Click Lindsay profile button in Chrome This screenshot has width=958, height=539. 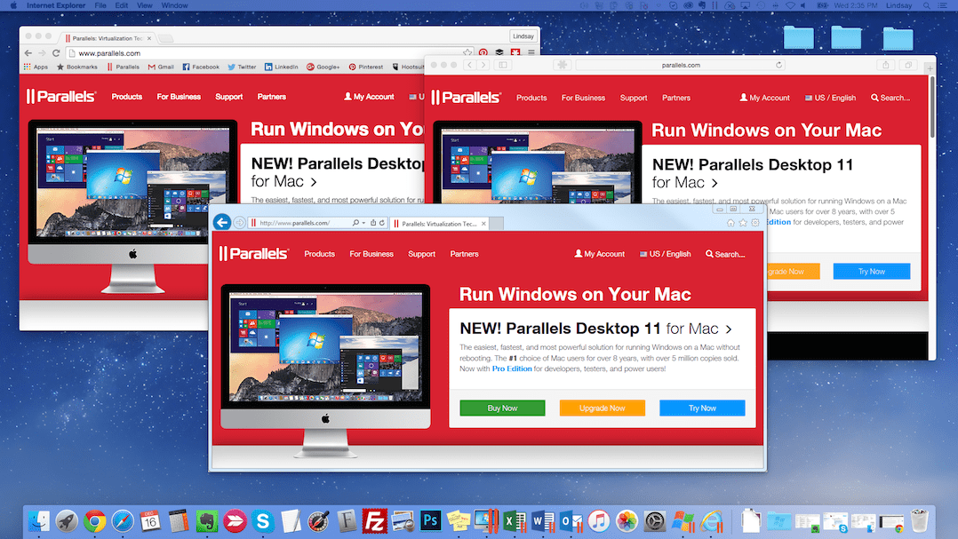point(523,36)
